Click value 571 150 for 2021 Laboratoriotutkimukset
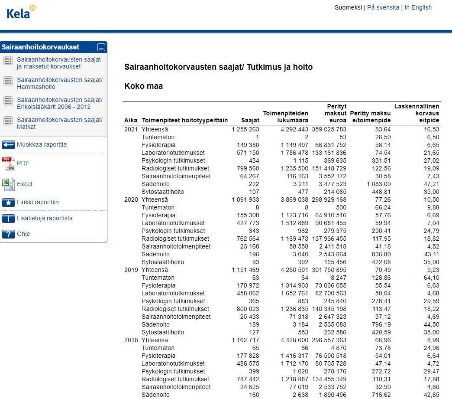Screen dimensions: 452x399 [248, 153]
